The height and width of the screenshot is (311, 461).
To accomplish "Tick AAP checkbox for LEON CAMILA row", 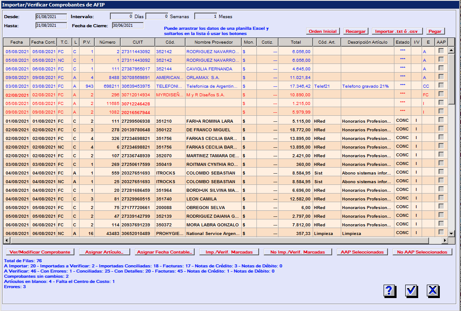I will click(441, 198).
